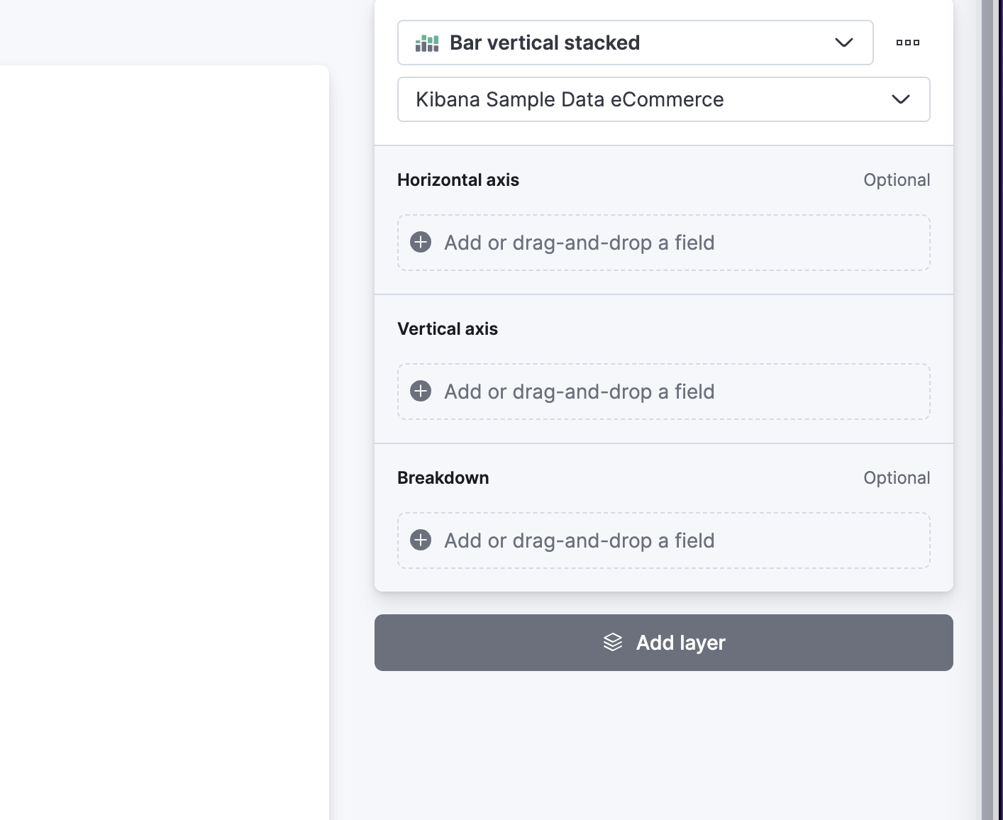Image resolution: width=1003 pixels, height=820 pixels.
Task: Expand chart type options from the visualization selector
Action: pyautogui.click(x=844, y=43)
